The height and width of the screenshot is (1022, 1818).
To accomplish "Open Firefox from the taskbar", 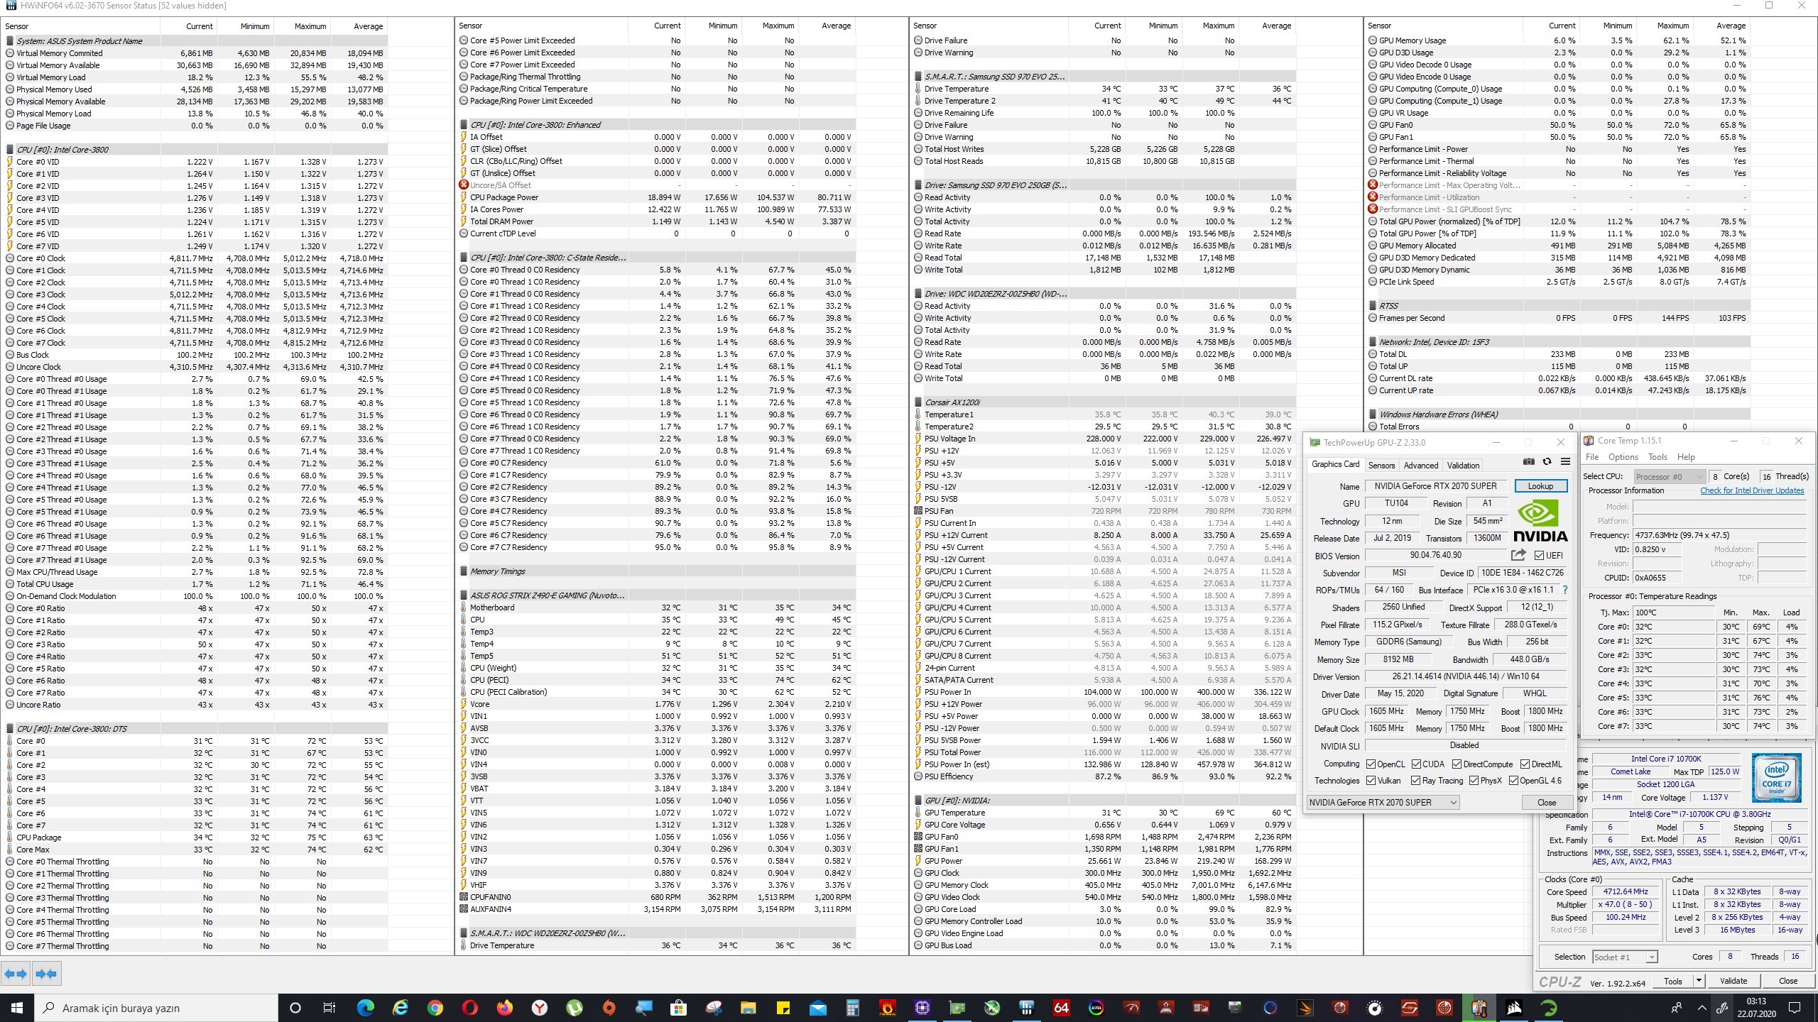I will point(504,1007).
